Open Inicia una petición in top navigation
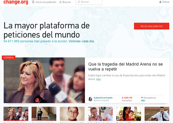173x123 pixels. click(x=46, y=2)
